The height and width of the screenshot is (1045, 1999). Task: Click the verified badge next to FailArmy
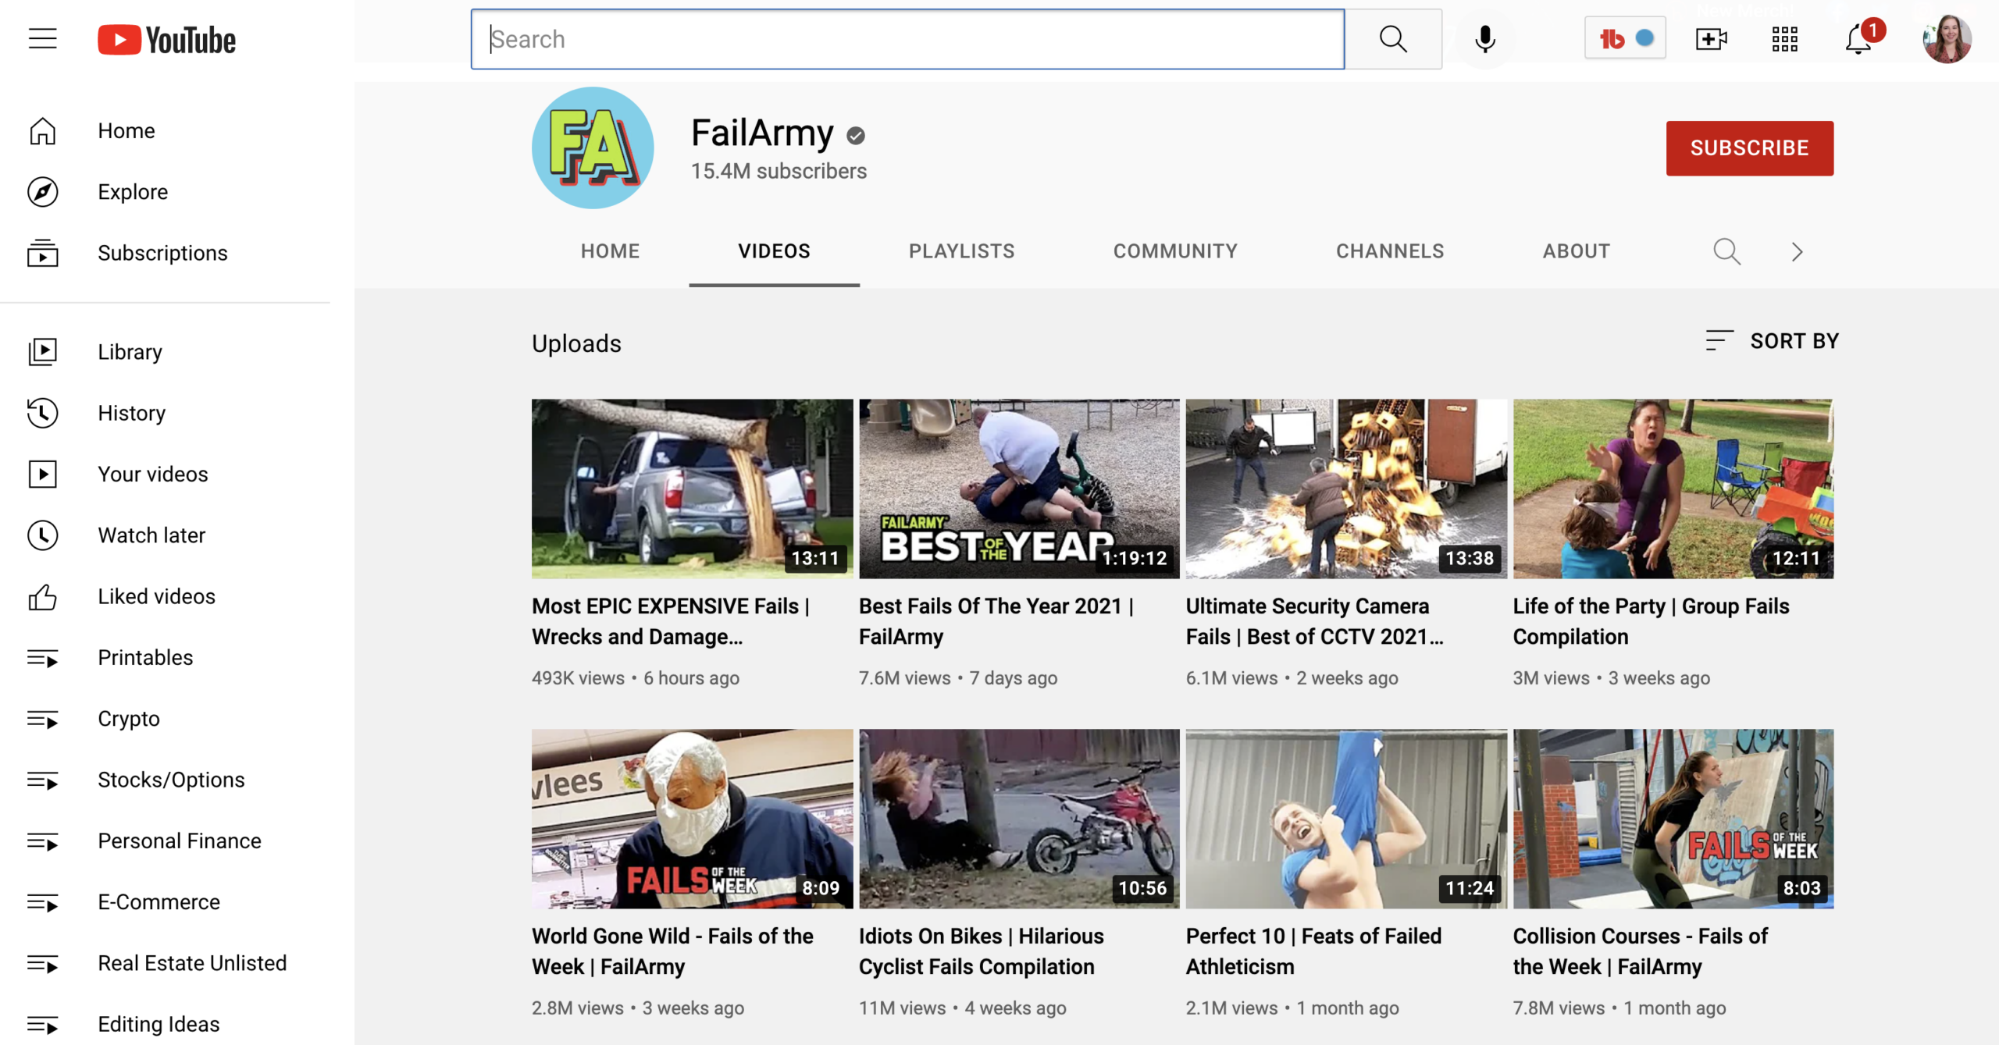856,136
